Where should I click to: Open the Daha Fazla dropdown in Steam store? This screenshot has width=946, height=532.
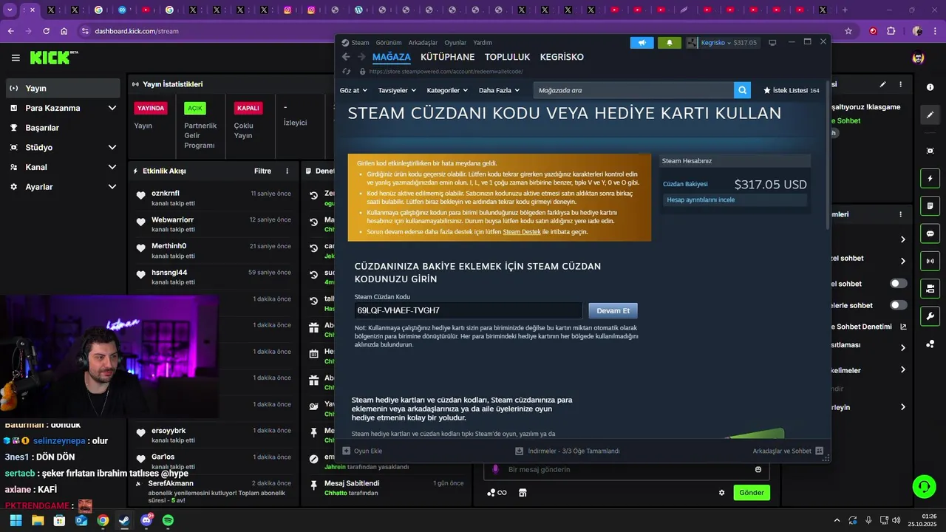499,90
